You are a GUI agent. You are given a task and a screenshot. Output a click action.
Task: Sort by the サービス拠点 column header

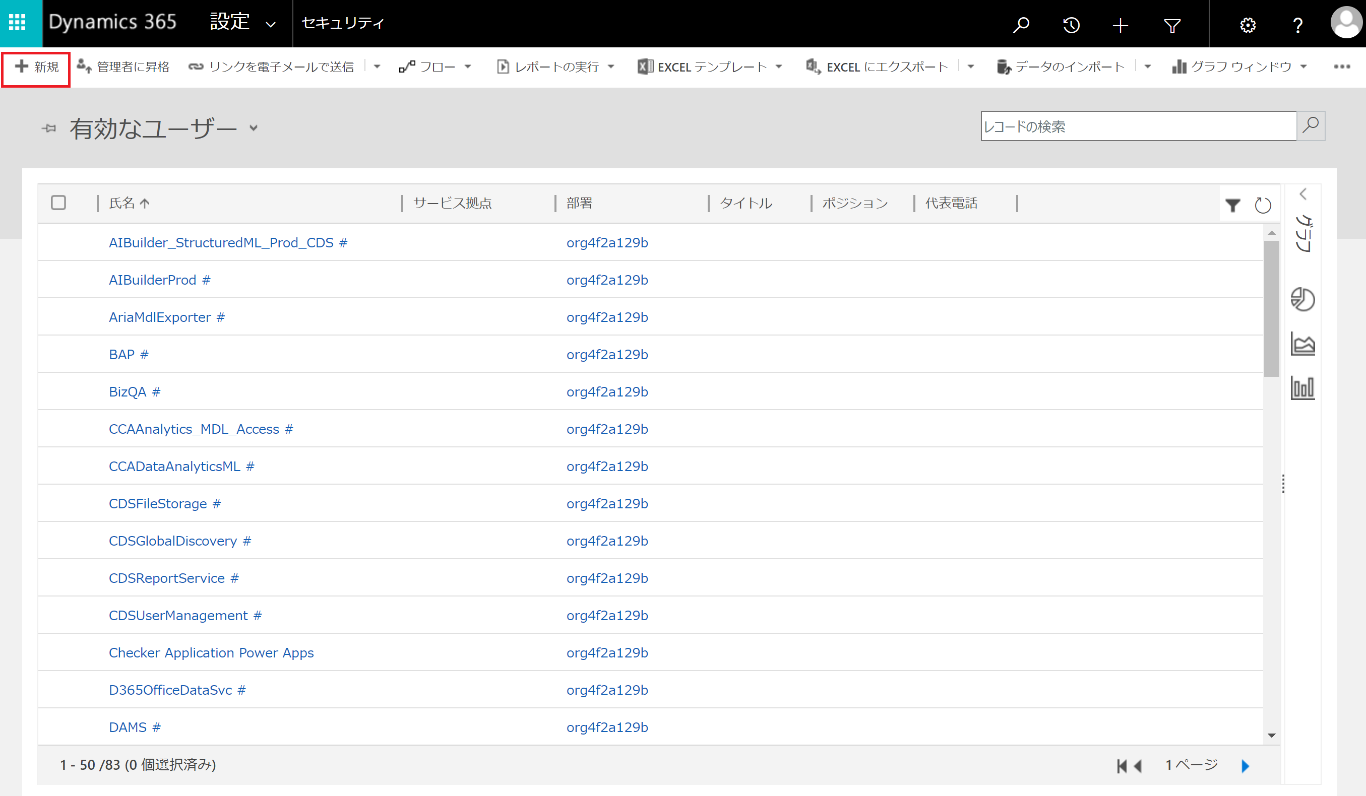pyautogui.click(x=453, y=203)
